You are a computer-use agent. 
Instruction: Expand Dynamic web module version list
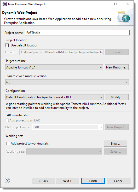click(67, 82)
